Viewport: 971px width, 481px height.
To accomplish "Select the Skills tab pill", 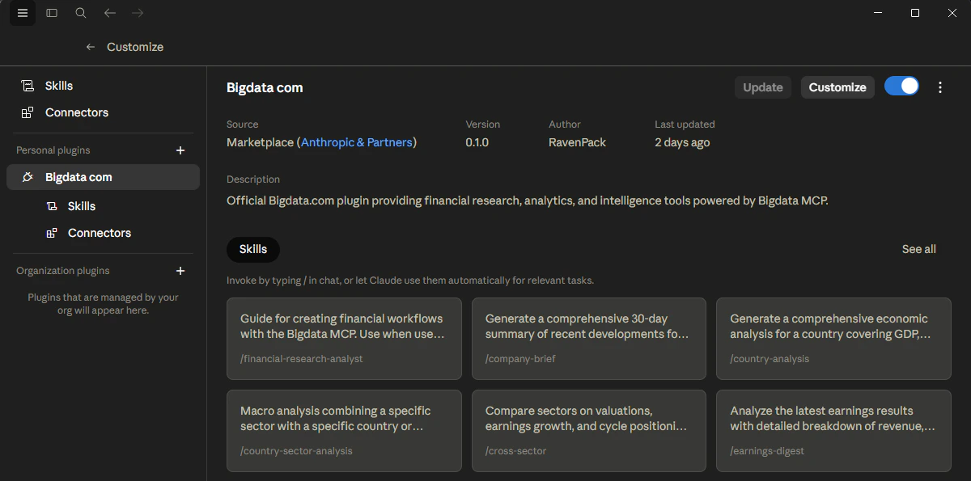I will coord(253,249).
